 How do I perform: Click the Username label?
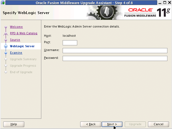click(52, 50)
